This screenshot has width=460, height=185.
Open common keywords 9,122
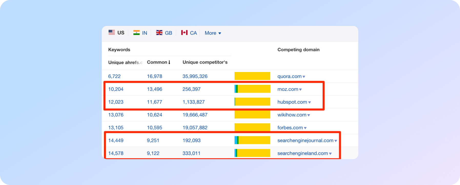tap(153, 153)
